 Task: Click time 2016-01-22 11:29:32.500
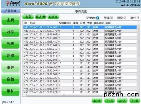(x=43, y=63)
